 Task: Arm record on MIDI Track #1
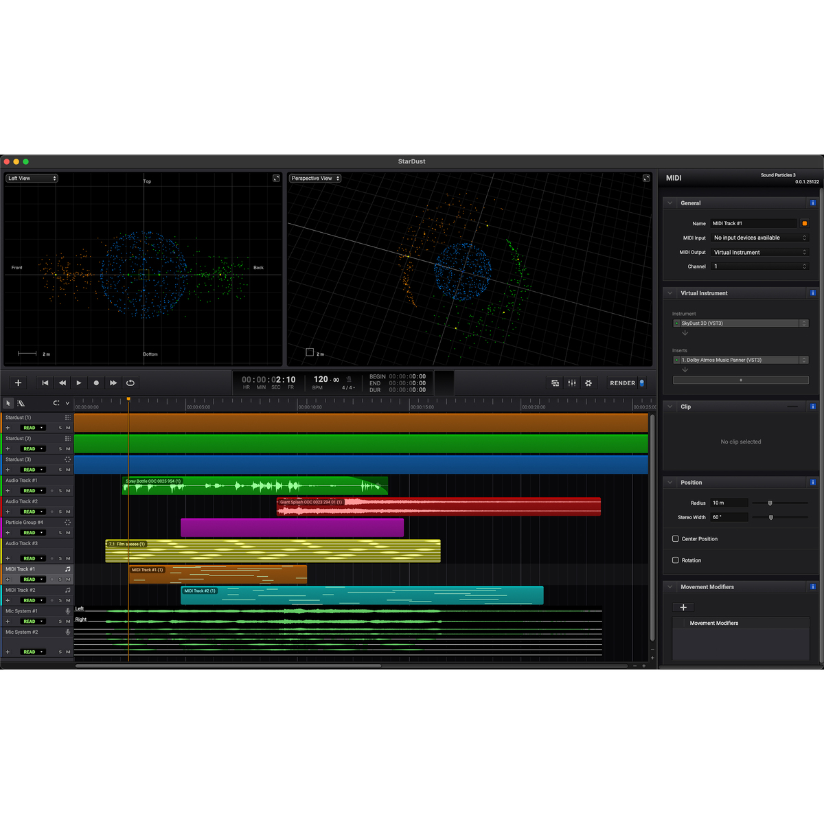[51, 580]
